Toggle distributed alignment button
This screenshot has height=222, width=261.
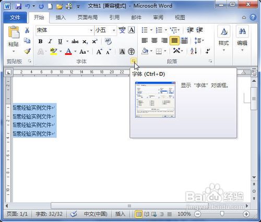(x=184, y=41)
